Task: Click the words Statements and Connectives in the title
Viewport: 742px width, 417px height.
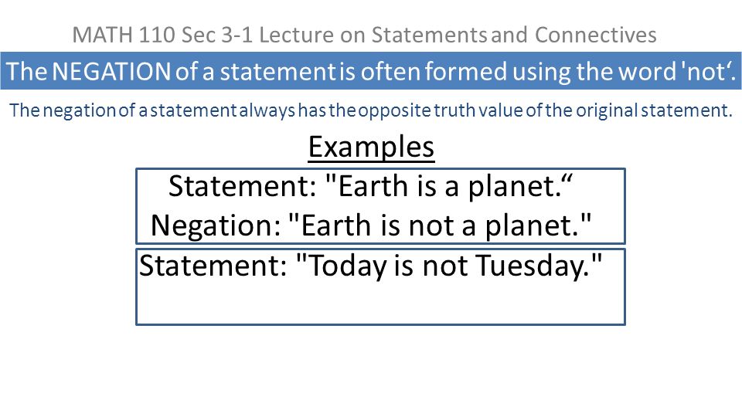Action: [x=514, y=35]
